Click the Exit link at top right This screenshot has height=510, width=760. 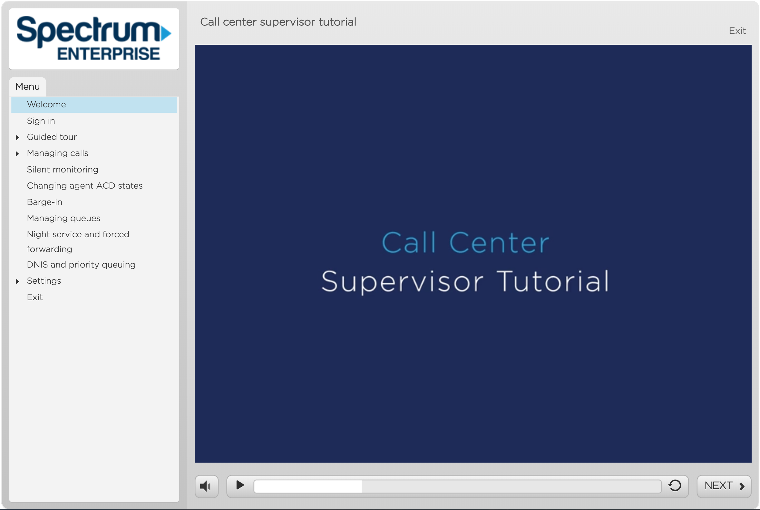click(737, 31)
